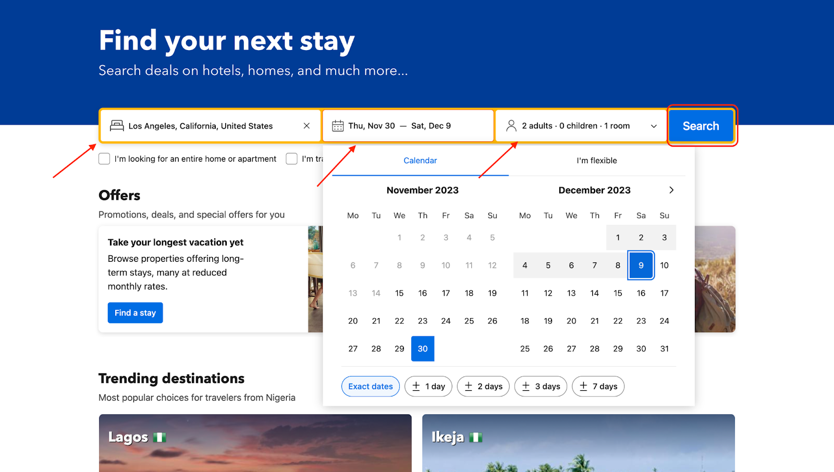This screenshot has height=472, width=834.
Task: Choose plus-minus 2 days option
Action: pyautogui.click(x=483, y=386)
